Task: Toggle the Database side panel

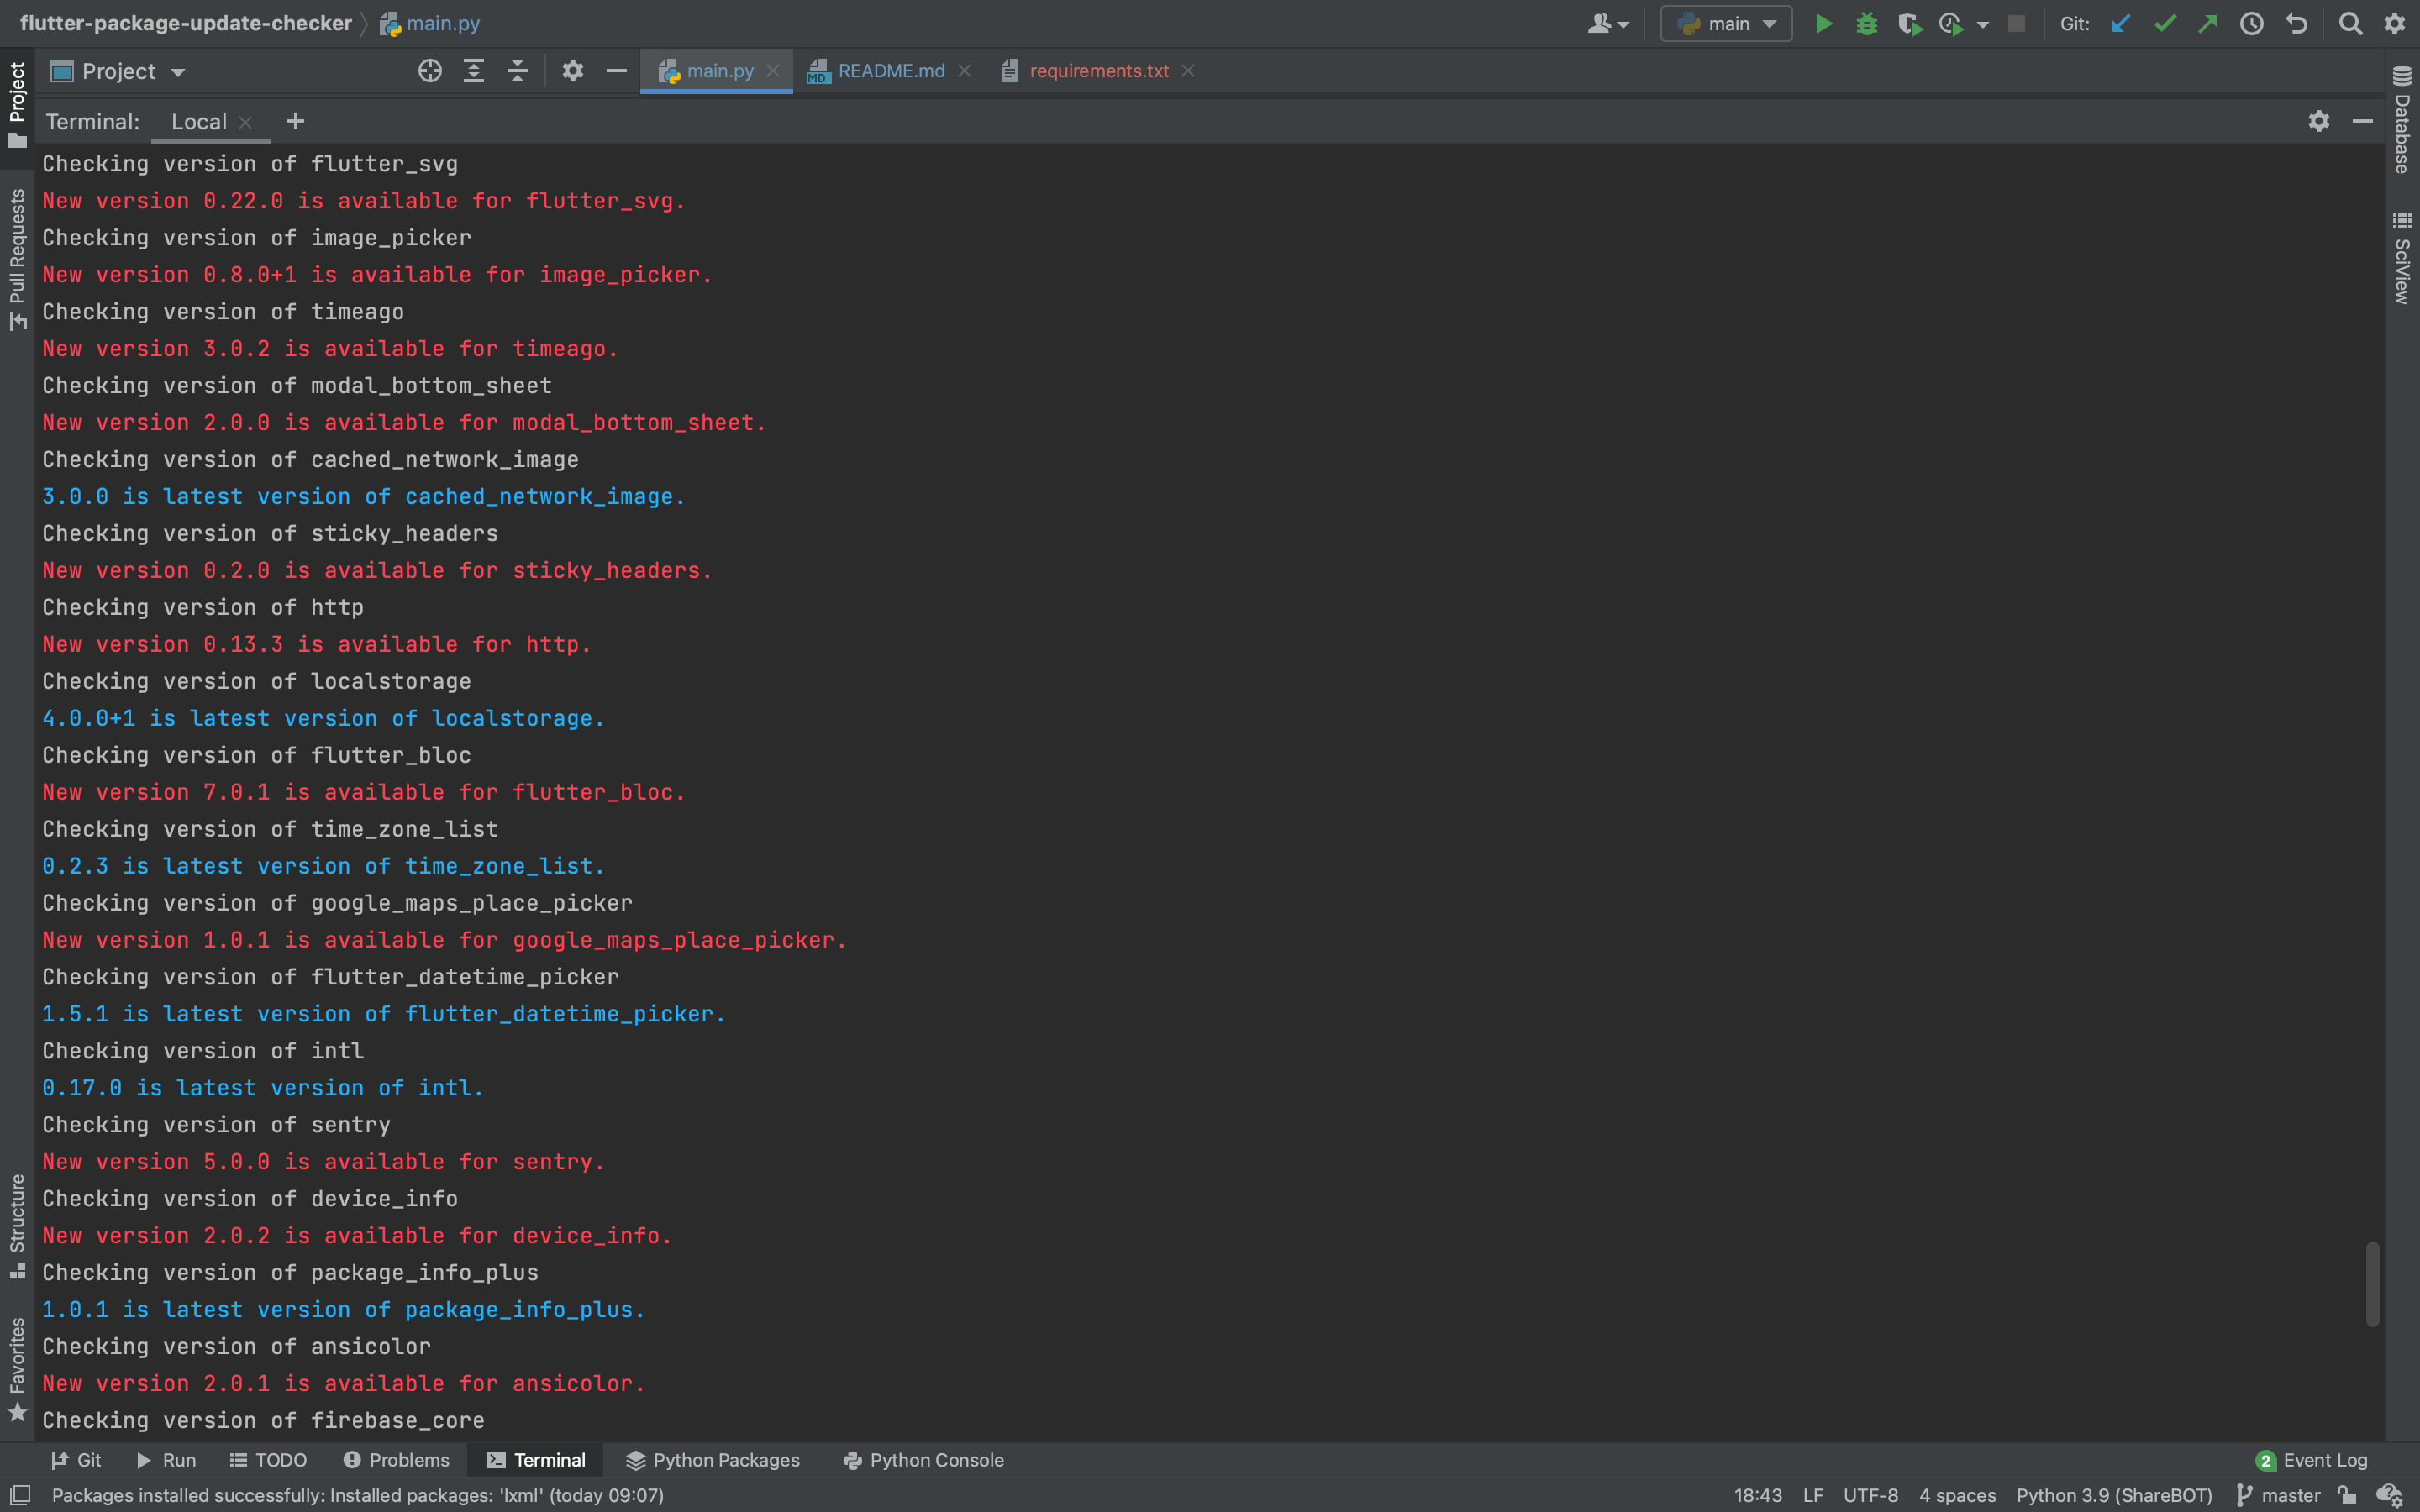Action: pyautogui.click(x=2402, y=120)
